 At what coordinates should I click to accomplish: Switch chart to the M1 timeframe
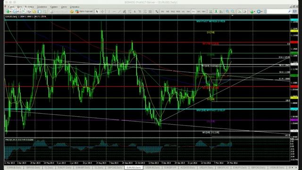pos(162,11)
